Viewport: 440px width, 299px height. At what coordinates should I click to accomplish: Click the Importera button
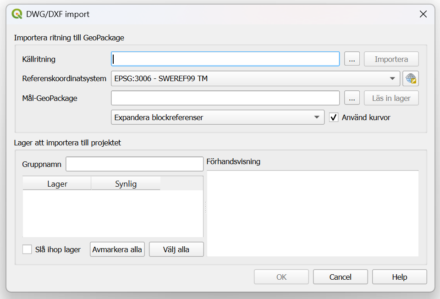pos(391,59)
